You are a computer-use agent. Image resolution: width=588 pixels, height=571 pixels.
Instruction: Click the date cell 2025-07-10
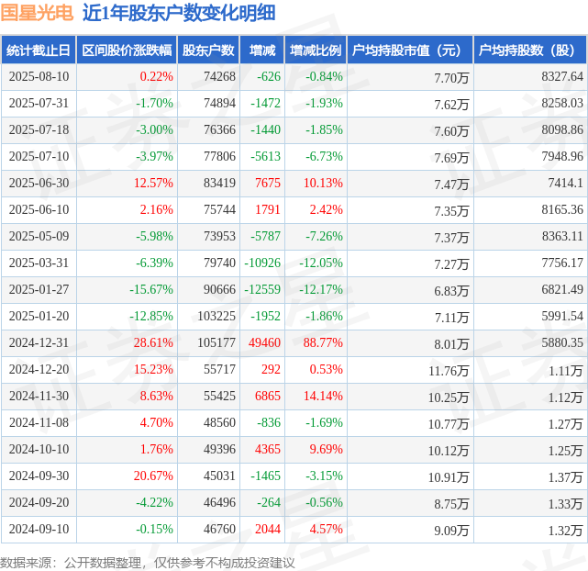coord(39,156)
